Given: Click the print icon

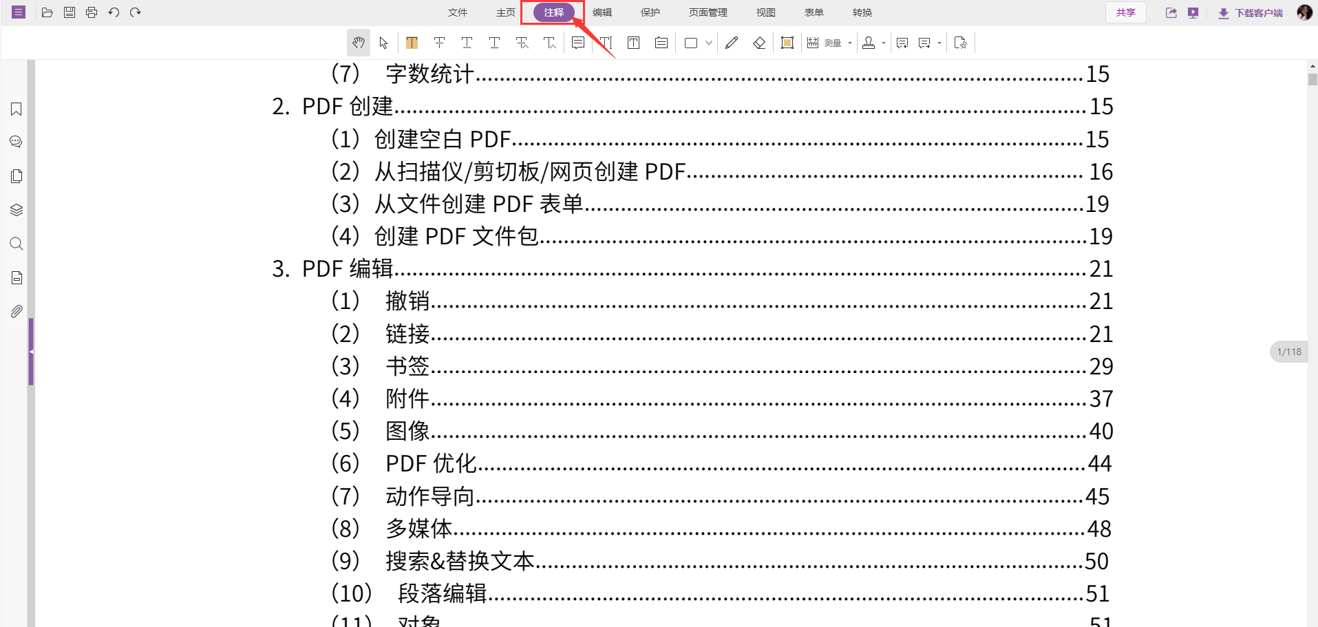Looking at the screenshot, I should click(91, 12).
